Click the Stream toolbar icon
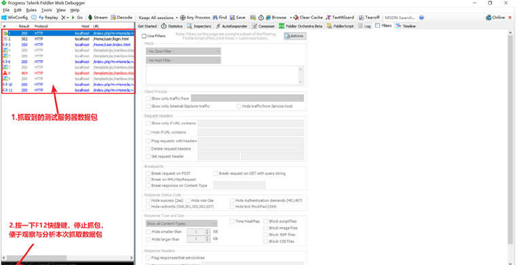 pos(90,18)
